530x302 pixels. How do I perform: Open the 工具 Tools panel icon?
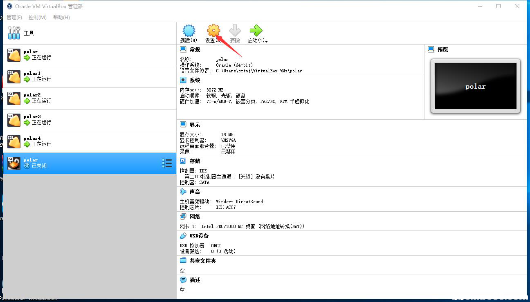pos(13,33)
